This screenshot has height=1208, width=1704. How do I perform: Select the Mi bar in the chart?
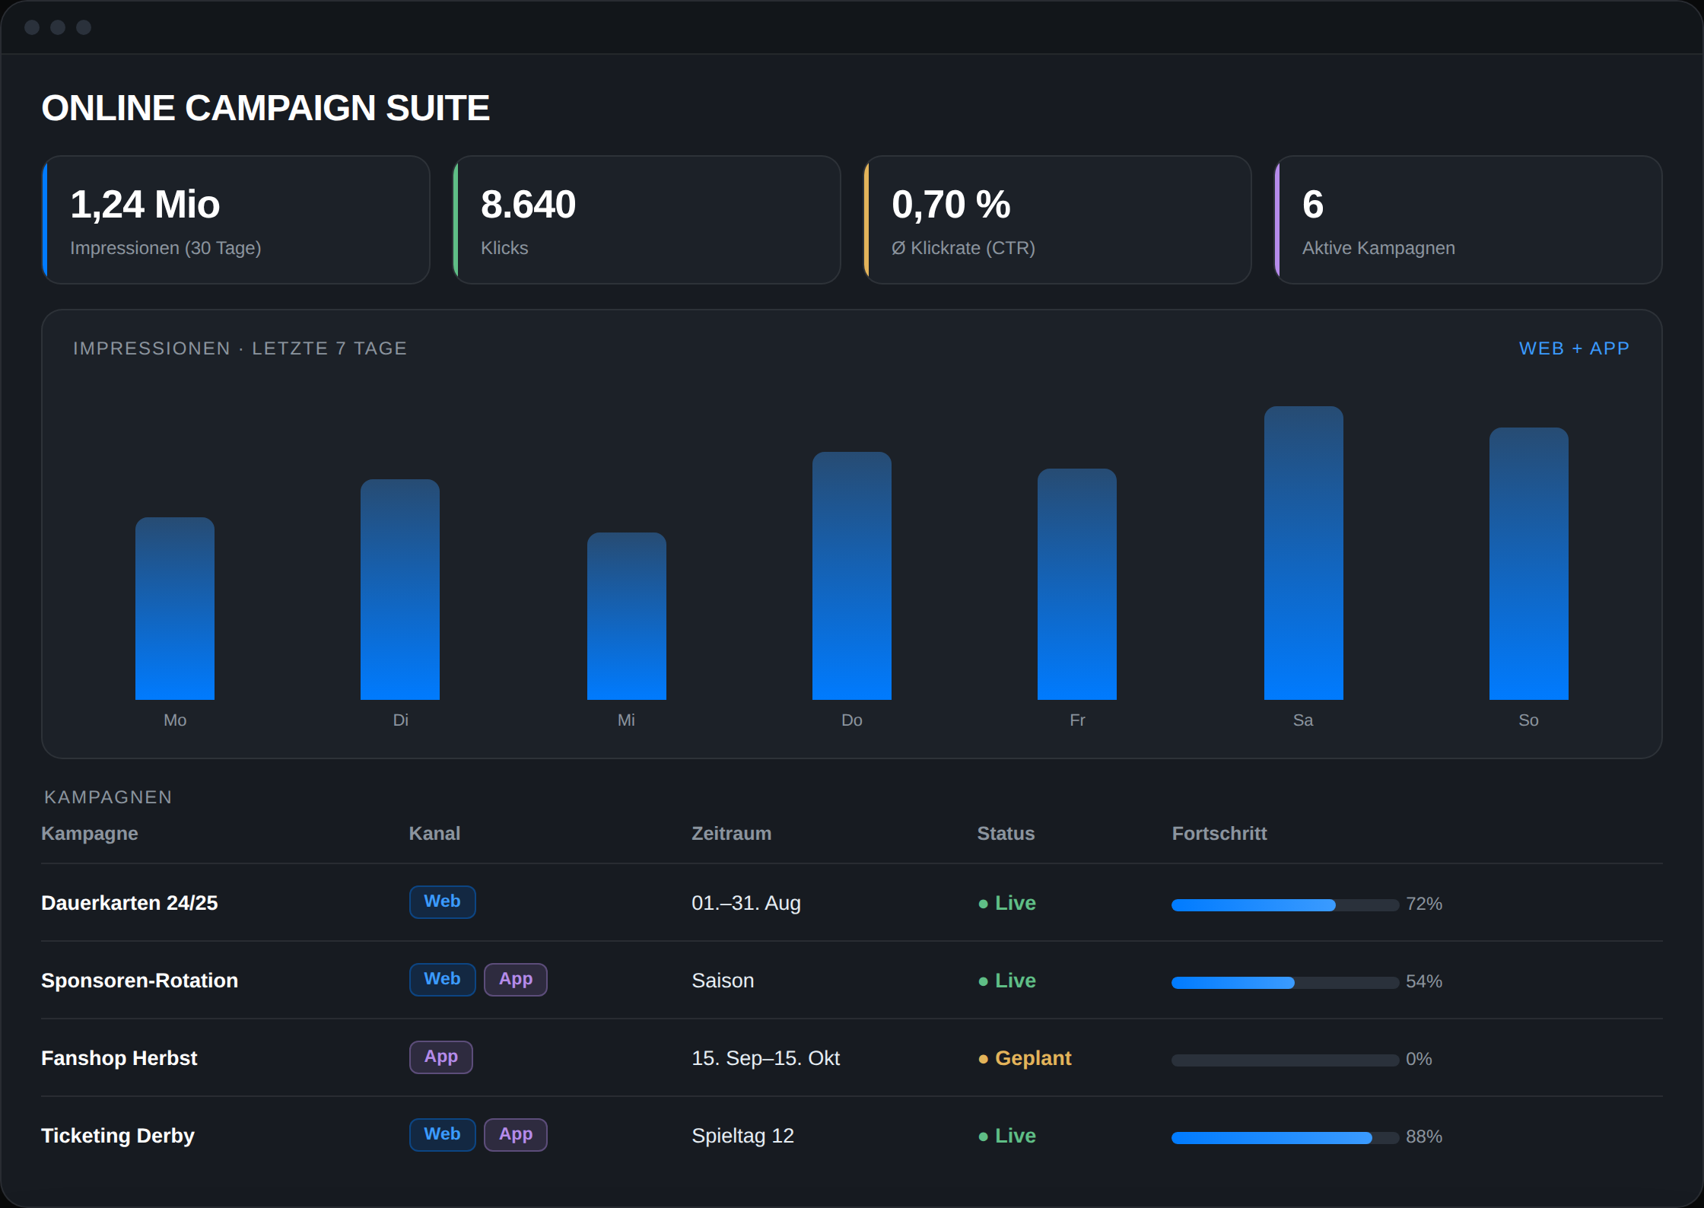[x=627, y=616]
